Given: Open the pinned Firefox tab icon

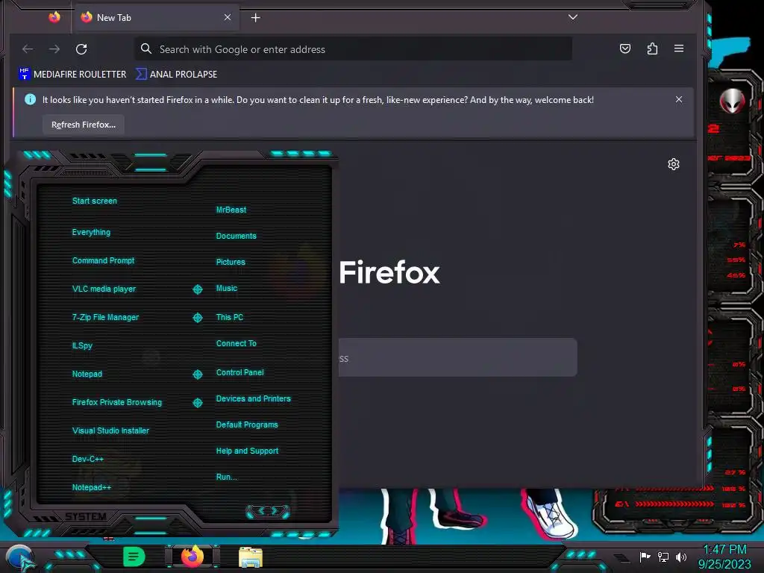Looking at the screenshot, I should (x=54, y=18).
